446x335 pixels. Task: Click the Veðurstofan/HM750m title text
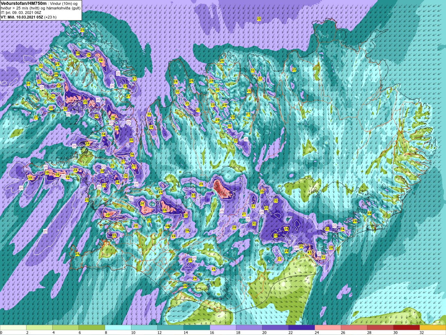pyautogui.click(x=23, y=3)
